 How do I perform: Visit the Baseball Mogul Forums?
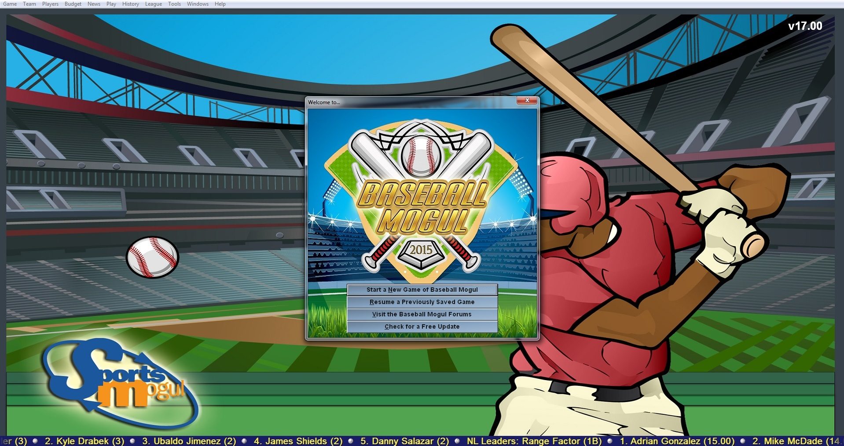tap(422, 314)
